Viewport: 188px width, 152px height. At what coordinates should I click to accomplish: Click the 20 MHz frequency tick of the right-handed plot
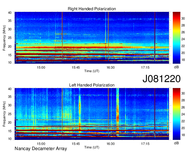coord(10,47)
